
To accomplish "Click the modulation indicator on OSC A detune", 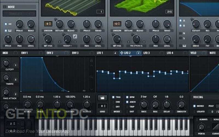I will 56,19.
